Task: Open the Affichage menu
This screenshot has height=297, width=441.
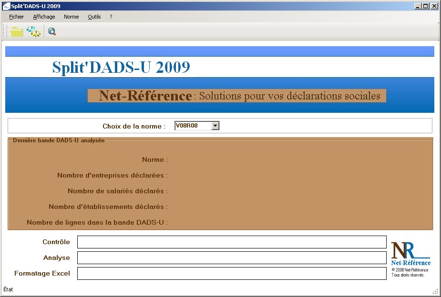Action: pos(44,17)
